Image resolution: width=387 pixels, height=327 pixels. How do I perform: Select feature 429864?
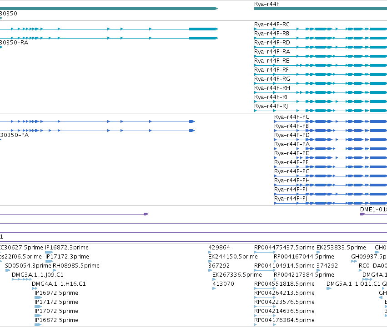[x=219, y=248]
